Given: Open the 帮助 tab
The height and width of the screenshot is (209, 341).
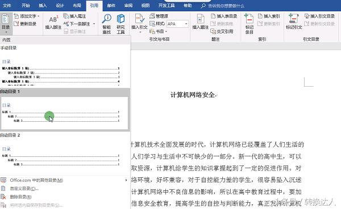Looking at the screenshot, I should coord(188,6).
